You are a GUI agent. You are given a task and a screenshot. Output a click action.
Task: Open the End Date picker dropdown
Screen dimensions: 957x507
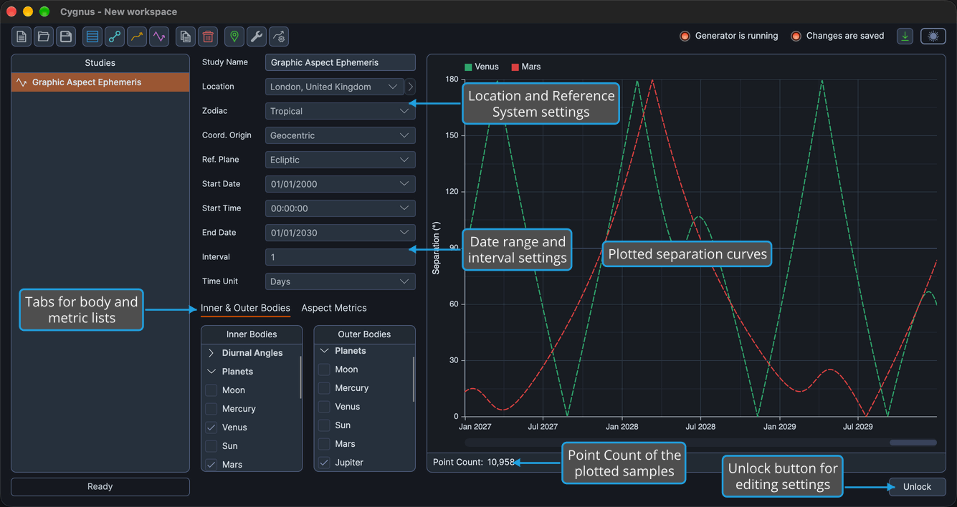coord(341,233)
